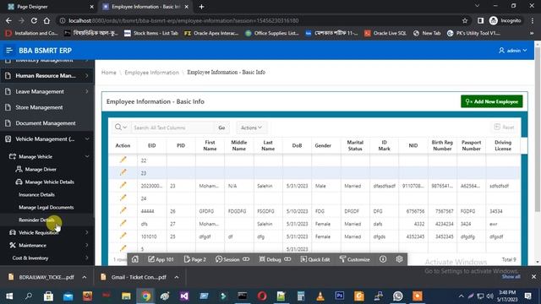Image resolution: width=541 pixels, height=304 pixels.
Task: Open Windows Start menu
Action: [x=9, y=296]
